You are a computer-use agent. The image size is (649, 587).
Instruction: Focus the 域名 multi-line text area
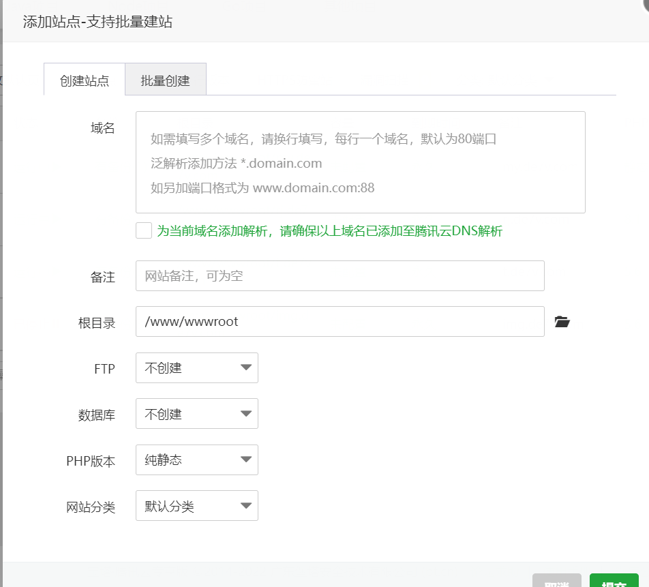pyautogui.click(x=360, y=162)
